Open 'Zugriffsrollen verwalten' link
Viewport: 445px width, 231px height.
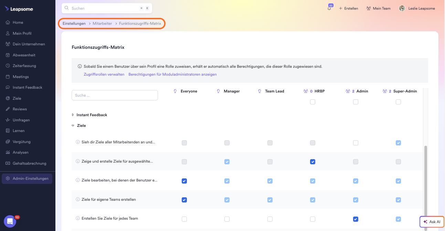click(x=104, y=74)
